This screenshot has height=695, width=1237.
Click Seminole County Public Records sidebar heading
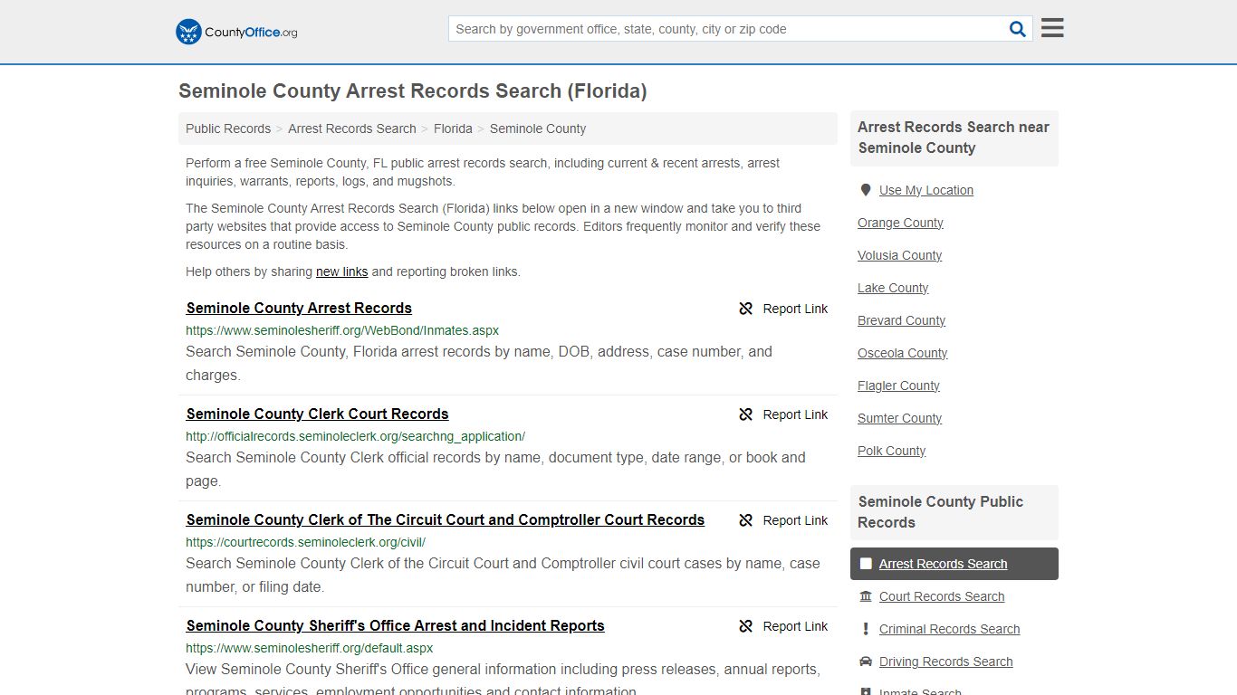point(941,512)
